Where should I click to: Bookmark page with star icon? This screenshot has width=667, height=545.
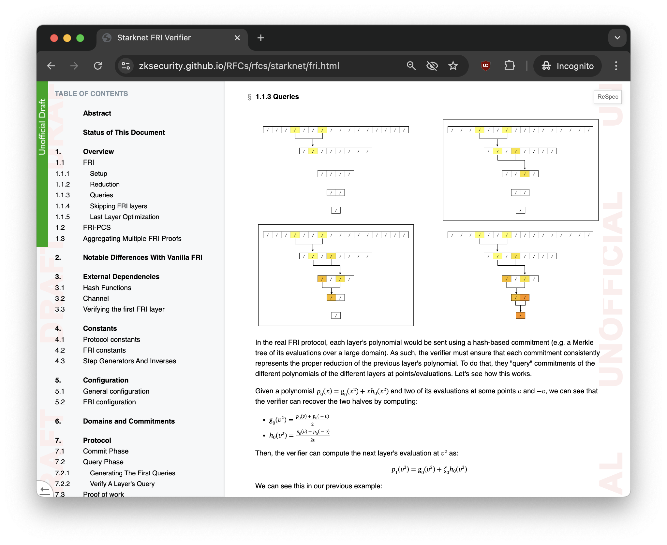point(453,66)
